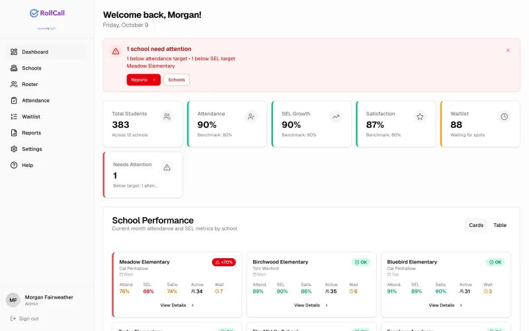Click the Waitlist list icon
The height and width of the screenshot is (331, 529).
pyautogui.click(x=14, y=117)
